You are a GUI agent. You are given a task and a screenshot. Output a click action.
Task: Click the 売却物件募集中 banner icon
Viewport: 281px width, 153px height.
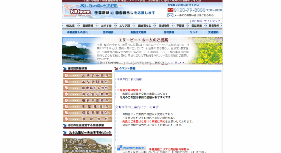coord(131,148)
